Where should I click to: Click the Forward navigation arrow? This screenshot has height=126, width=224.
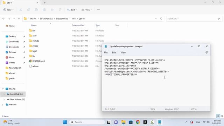[x=9, y=19]
